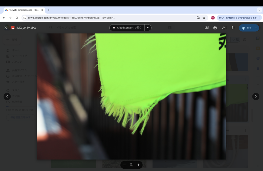This screenshot has width=263, height=171.
Task: Click the dimmed info icon behind preview
Action: pos(245,40)
